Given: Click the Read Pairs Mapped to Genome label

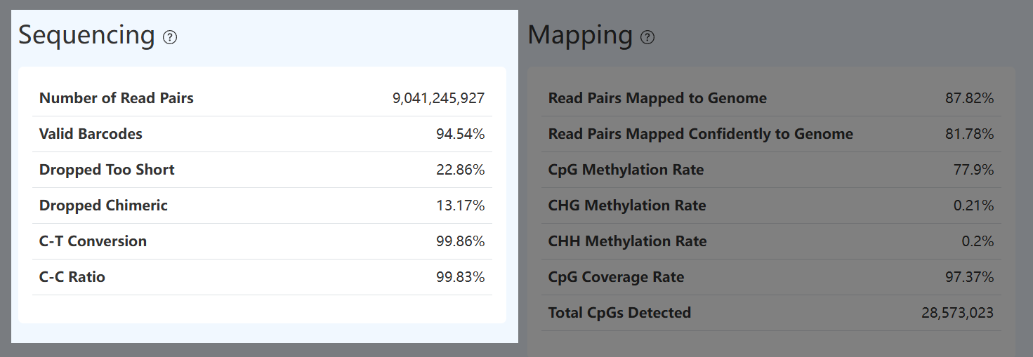Looking at the screenshot, I should pos(657,98).
